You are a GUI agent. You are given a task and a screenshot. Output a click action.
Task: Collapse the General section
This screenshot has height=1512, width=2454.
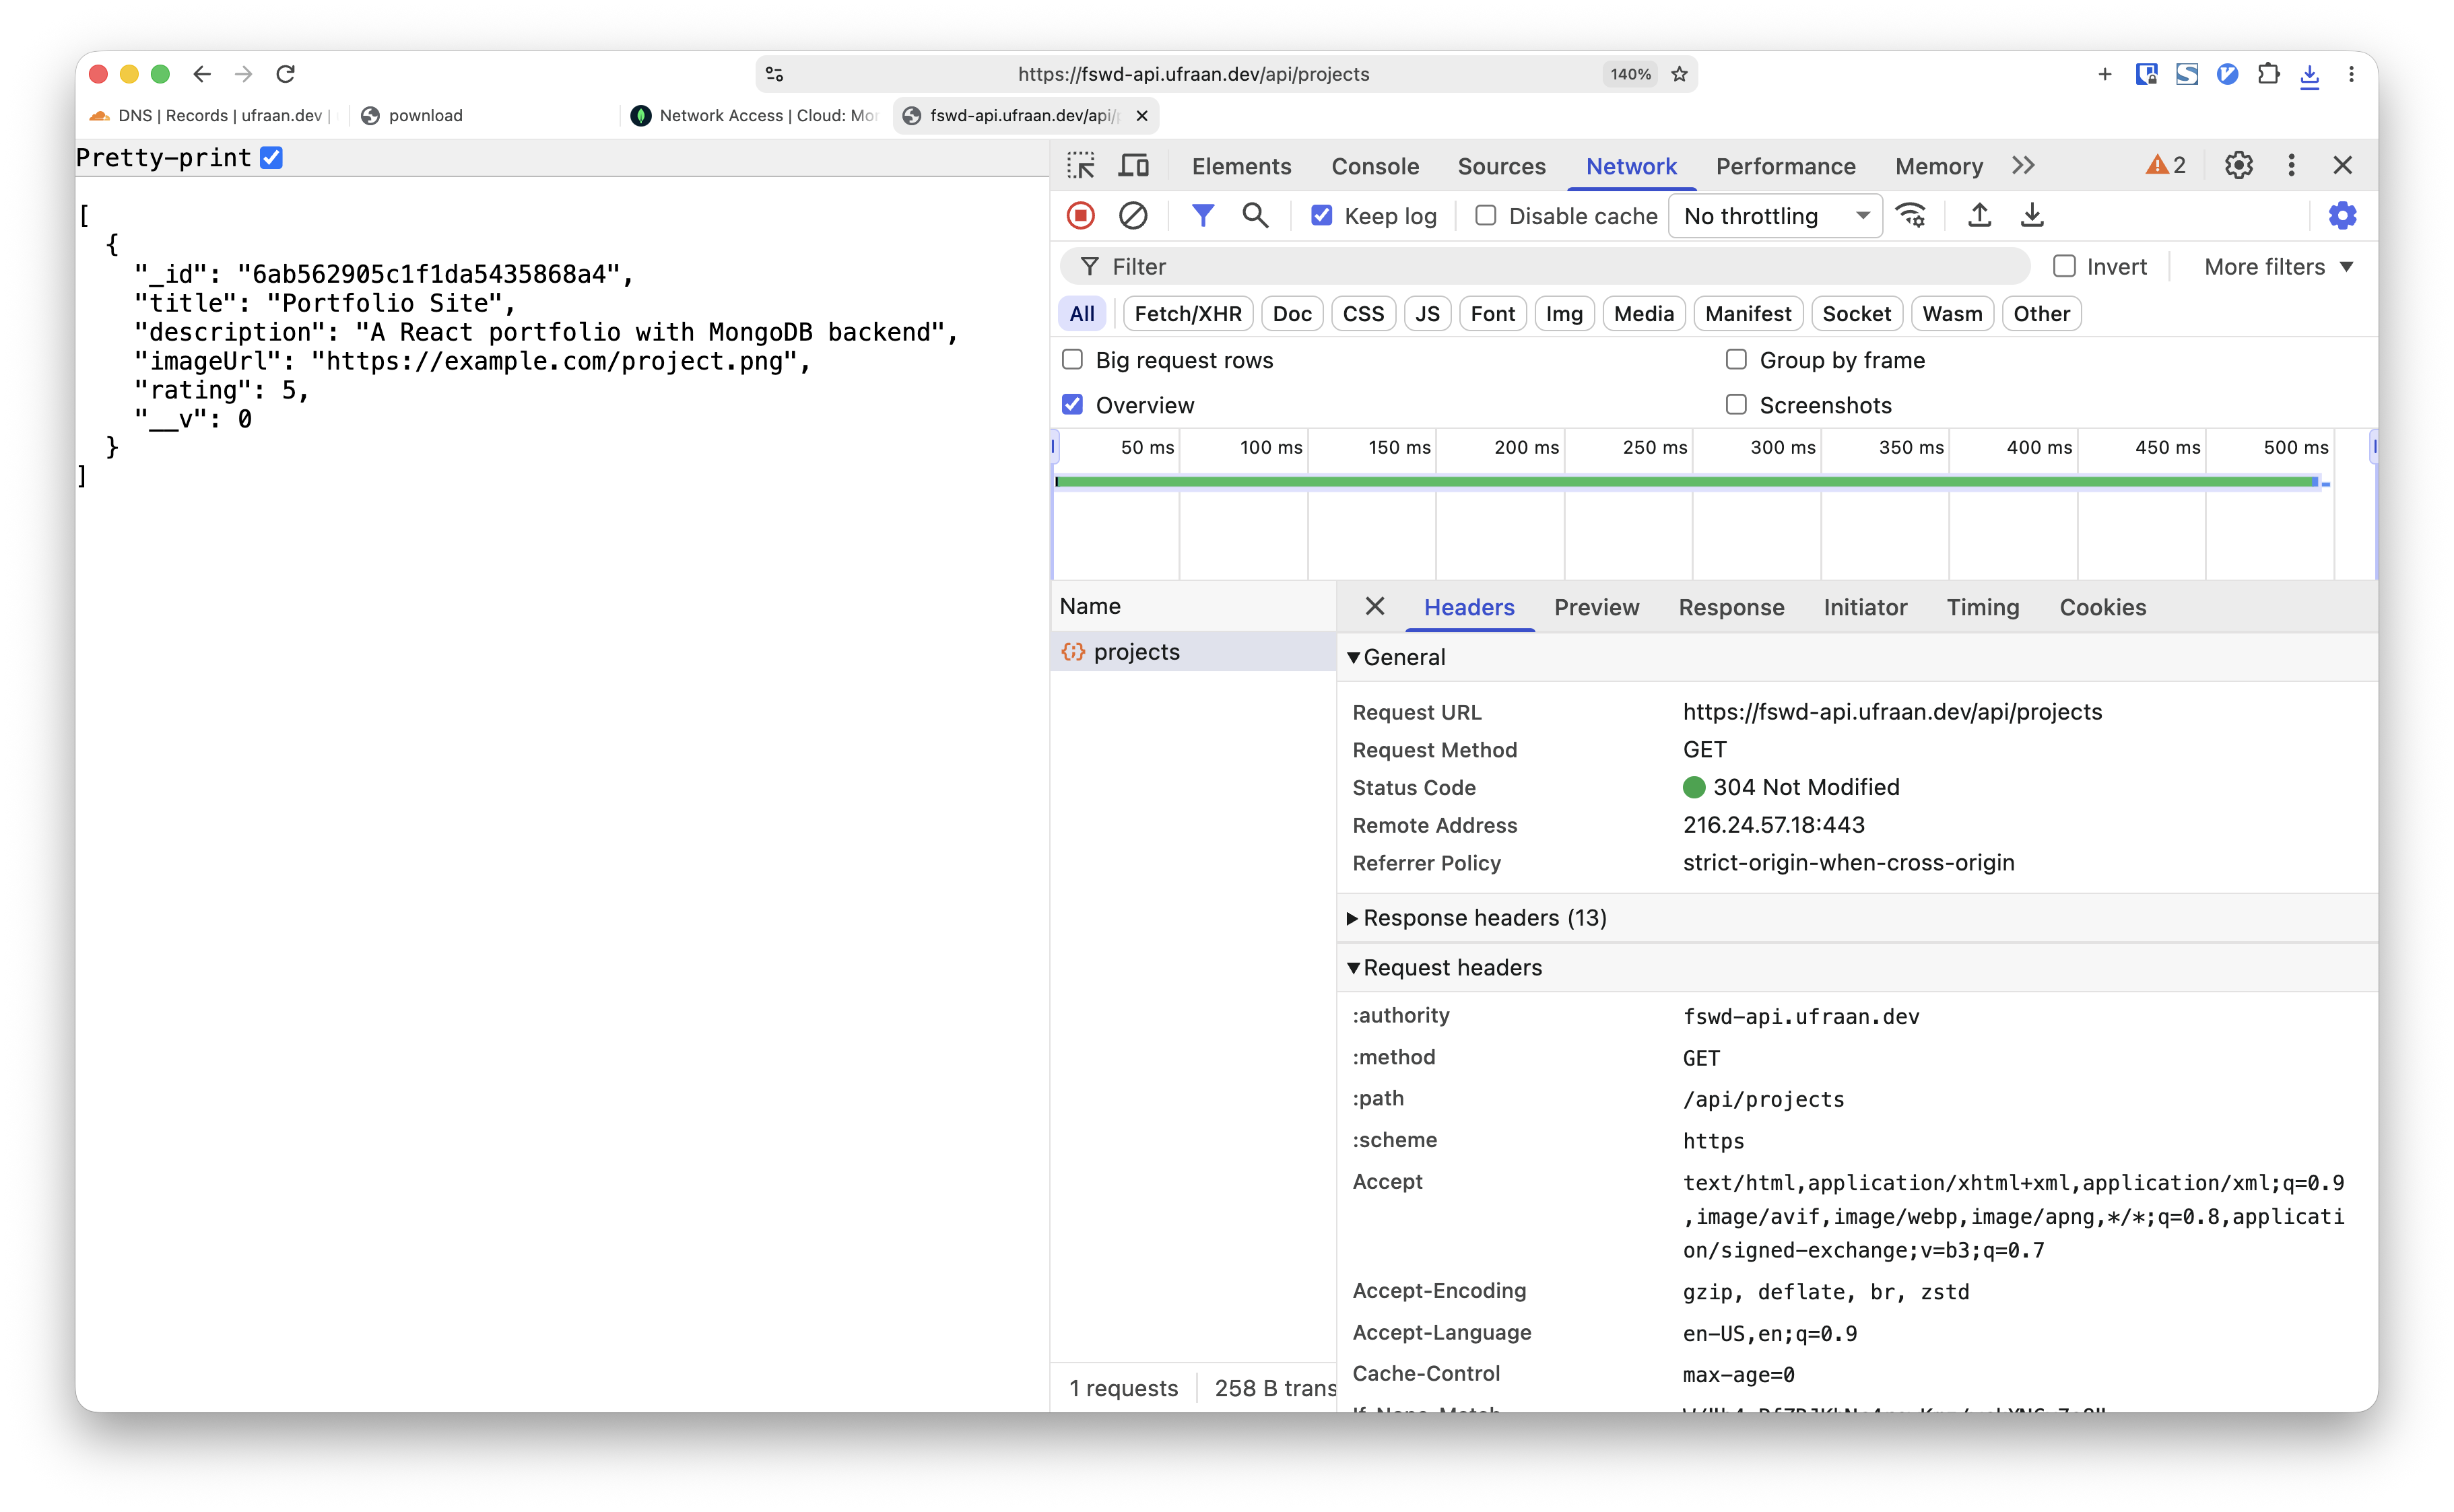[x=1395, y=657]
